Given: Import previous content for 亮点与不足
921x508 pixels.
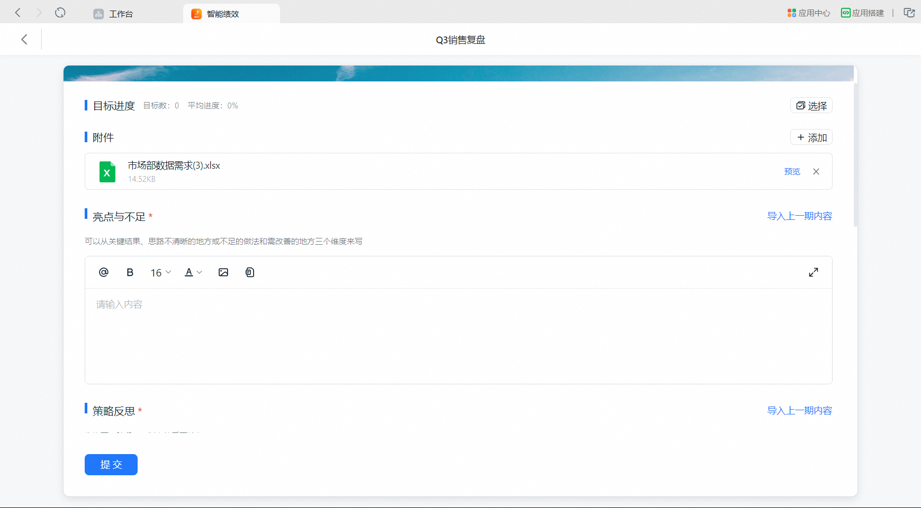Looking at the screenshot, I should [799, 216].
